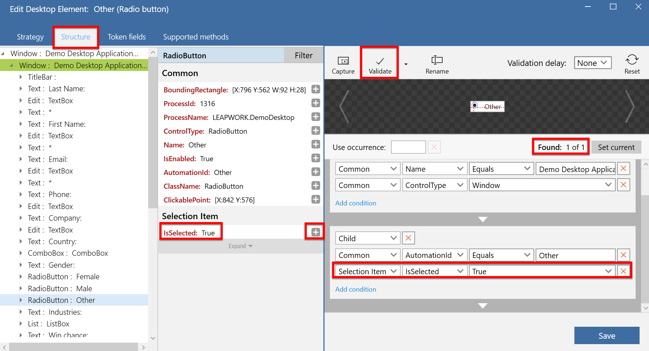
Task: Click the Save button
Action: 607,336
